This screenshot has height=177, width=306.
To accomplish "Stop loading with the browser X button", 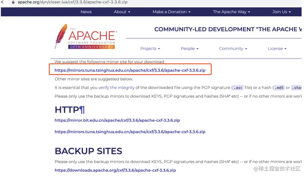I will 2,2.
